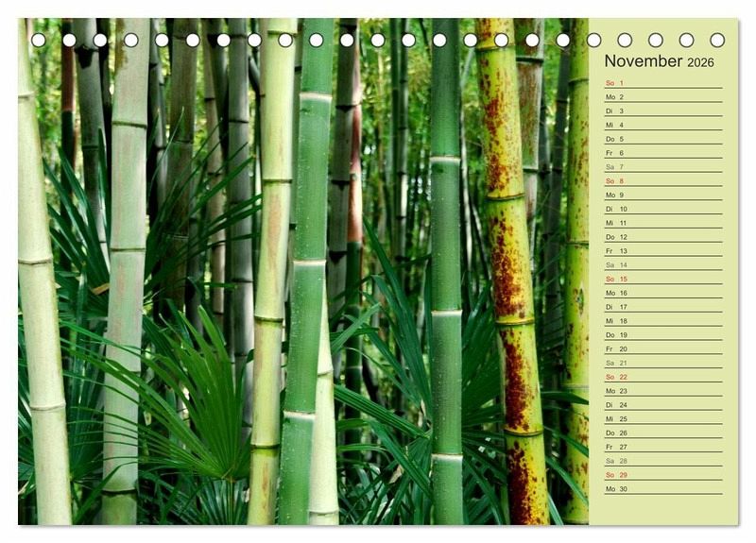Select the red So 15 row
The width and height of the screenshot is (756, 543).
coord(661,279)
